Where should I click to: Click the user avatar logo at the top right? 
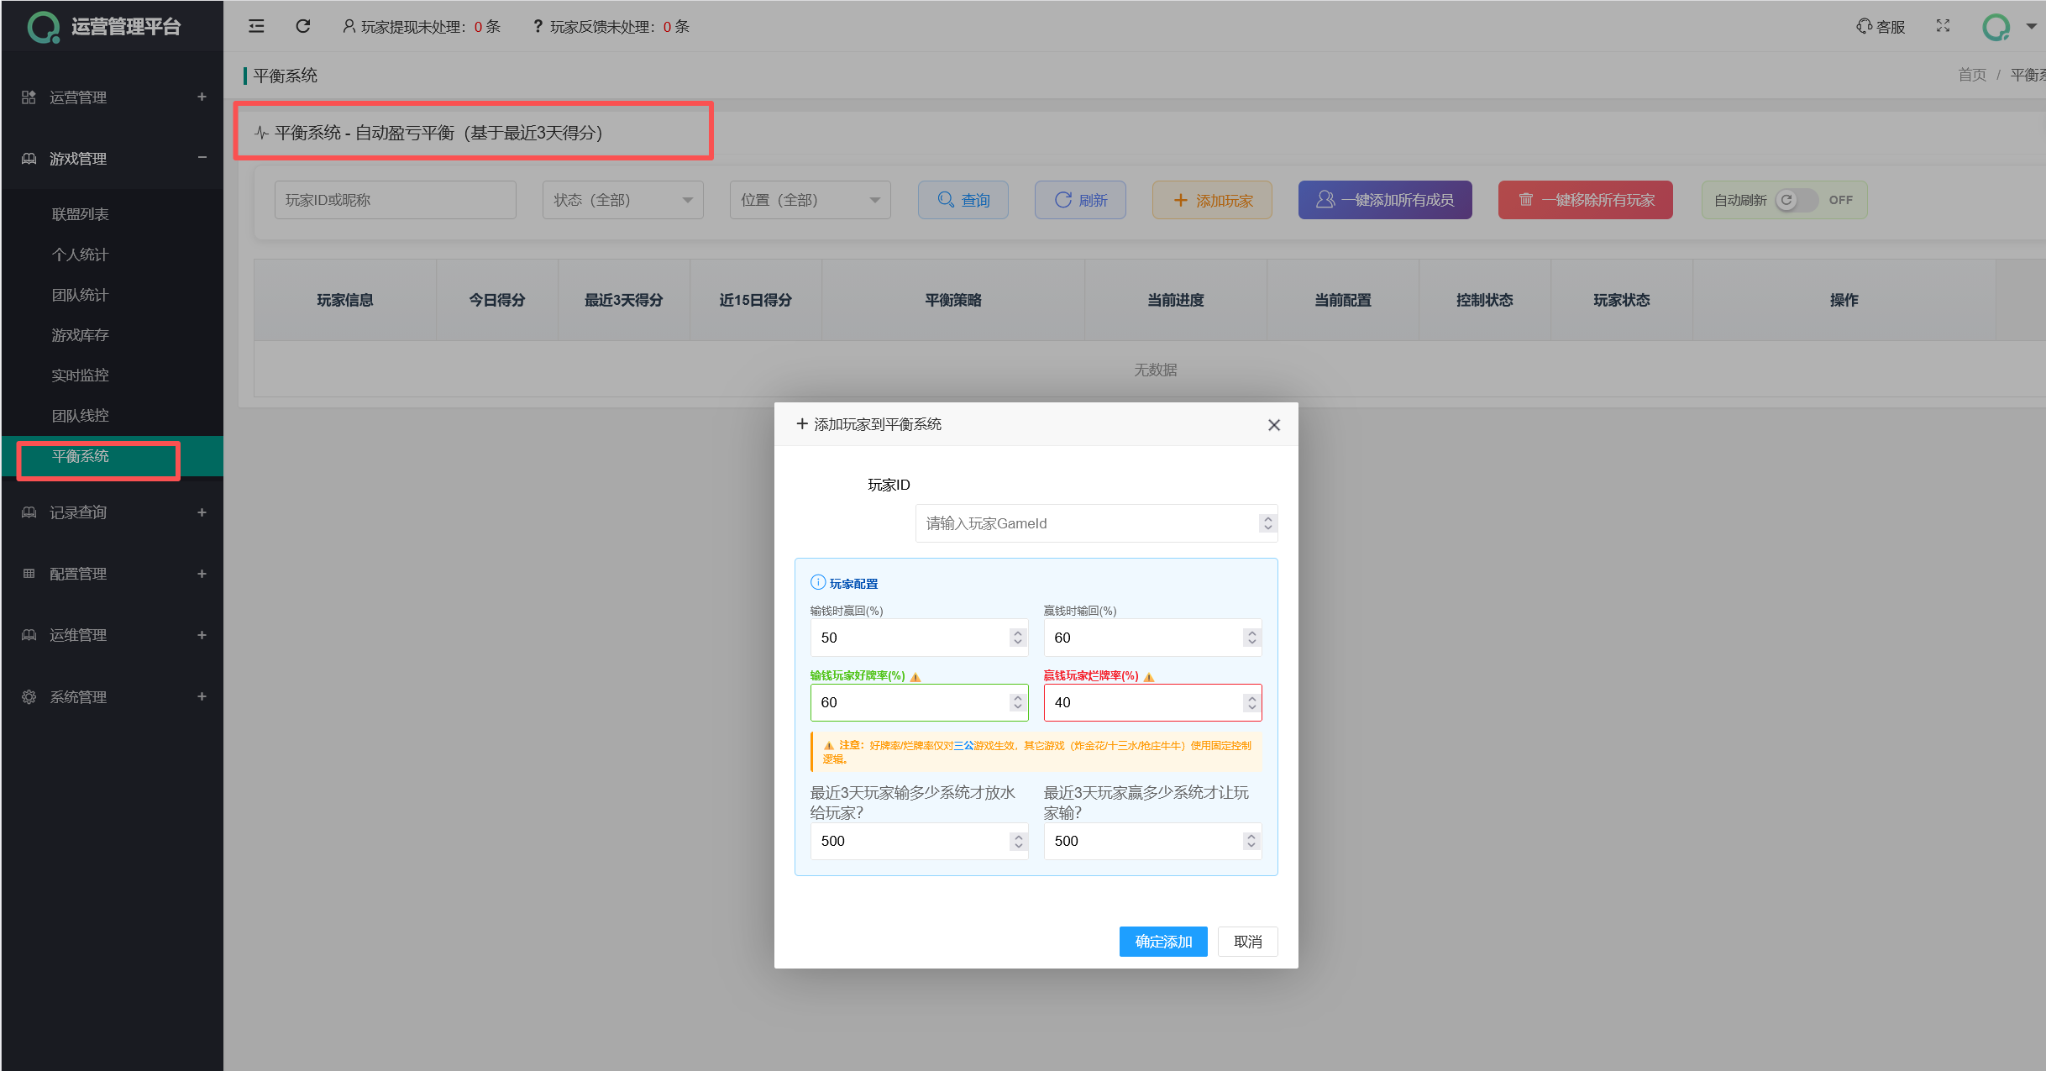coord(1996,27)
